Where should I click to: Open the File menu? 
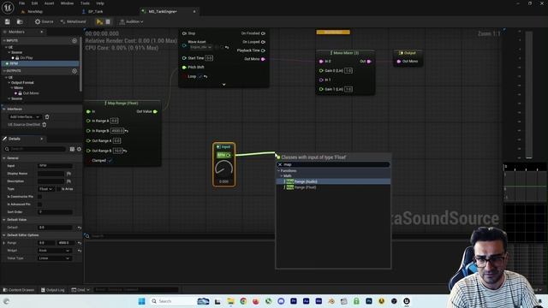tap(21, 3)
